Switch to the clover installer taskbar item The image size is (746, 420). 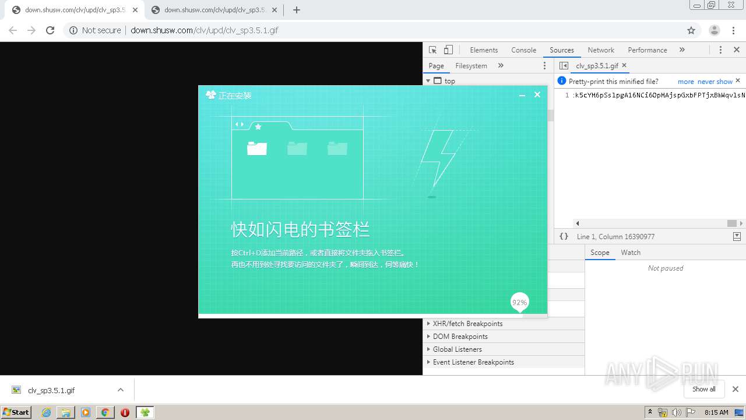click(x=145, y=412)
